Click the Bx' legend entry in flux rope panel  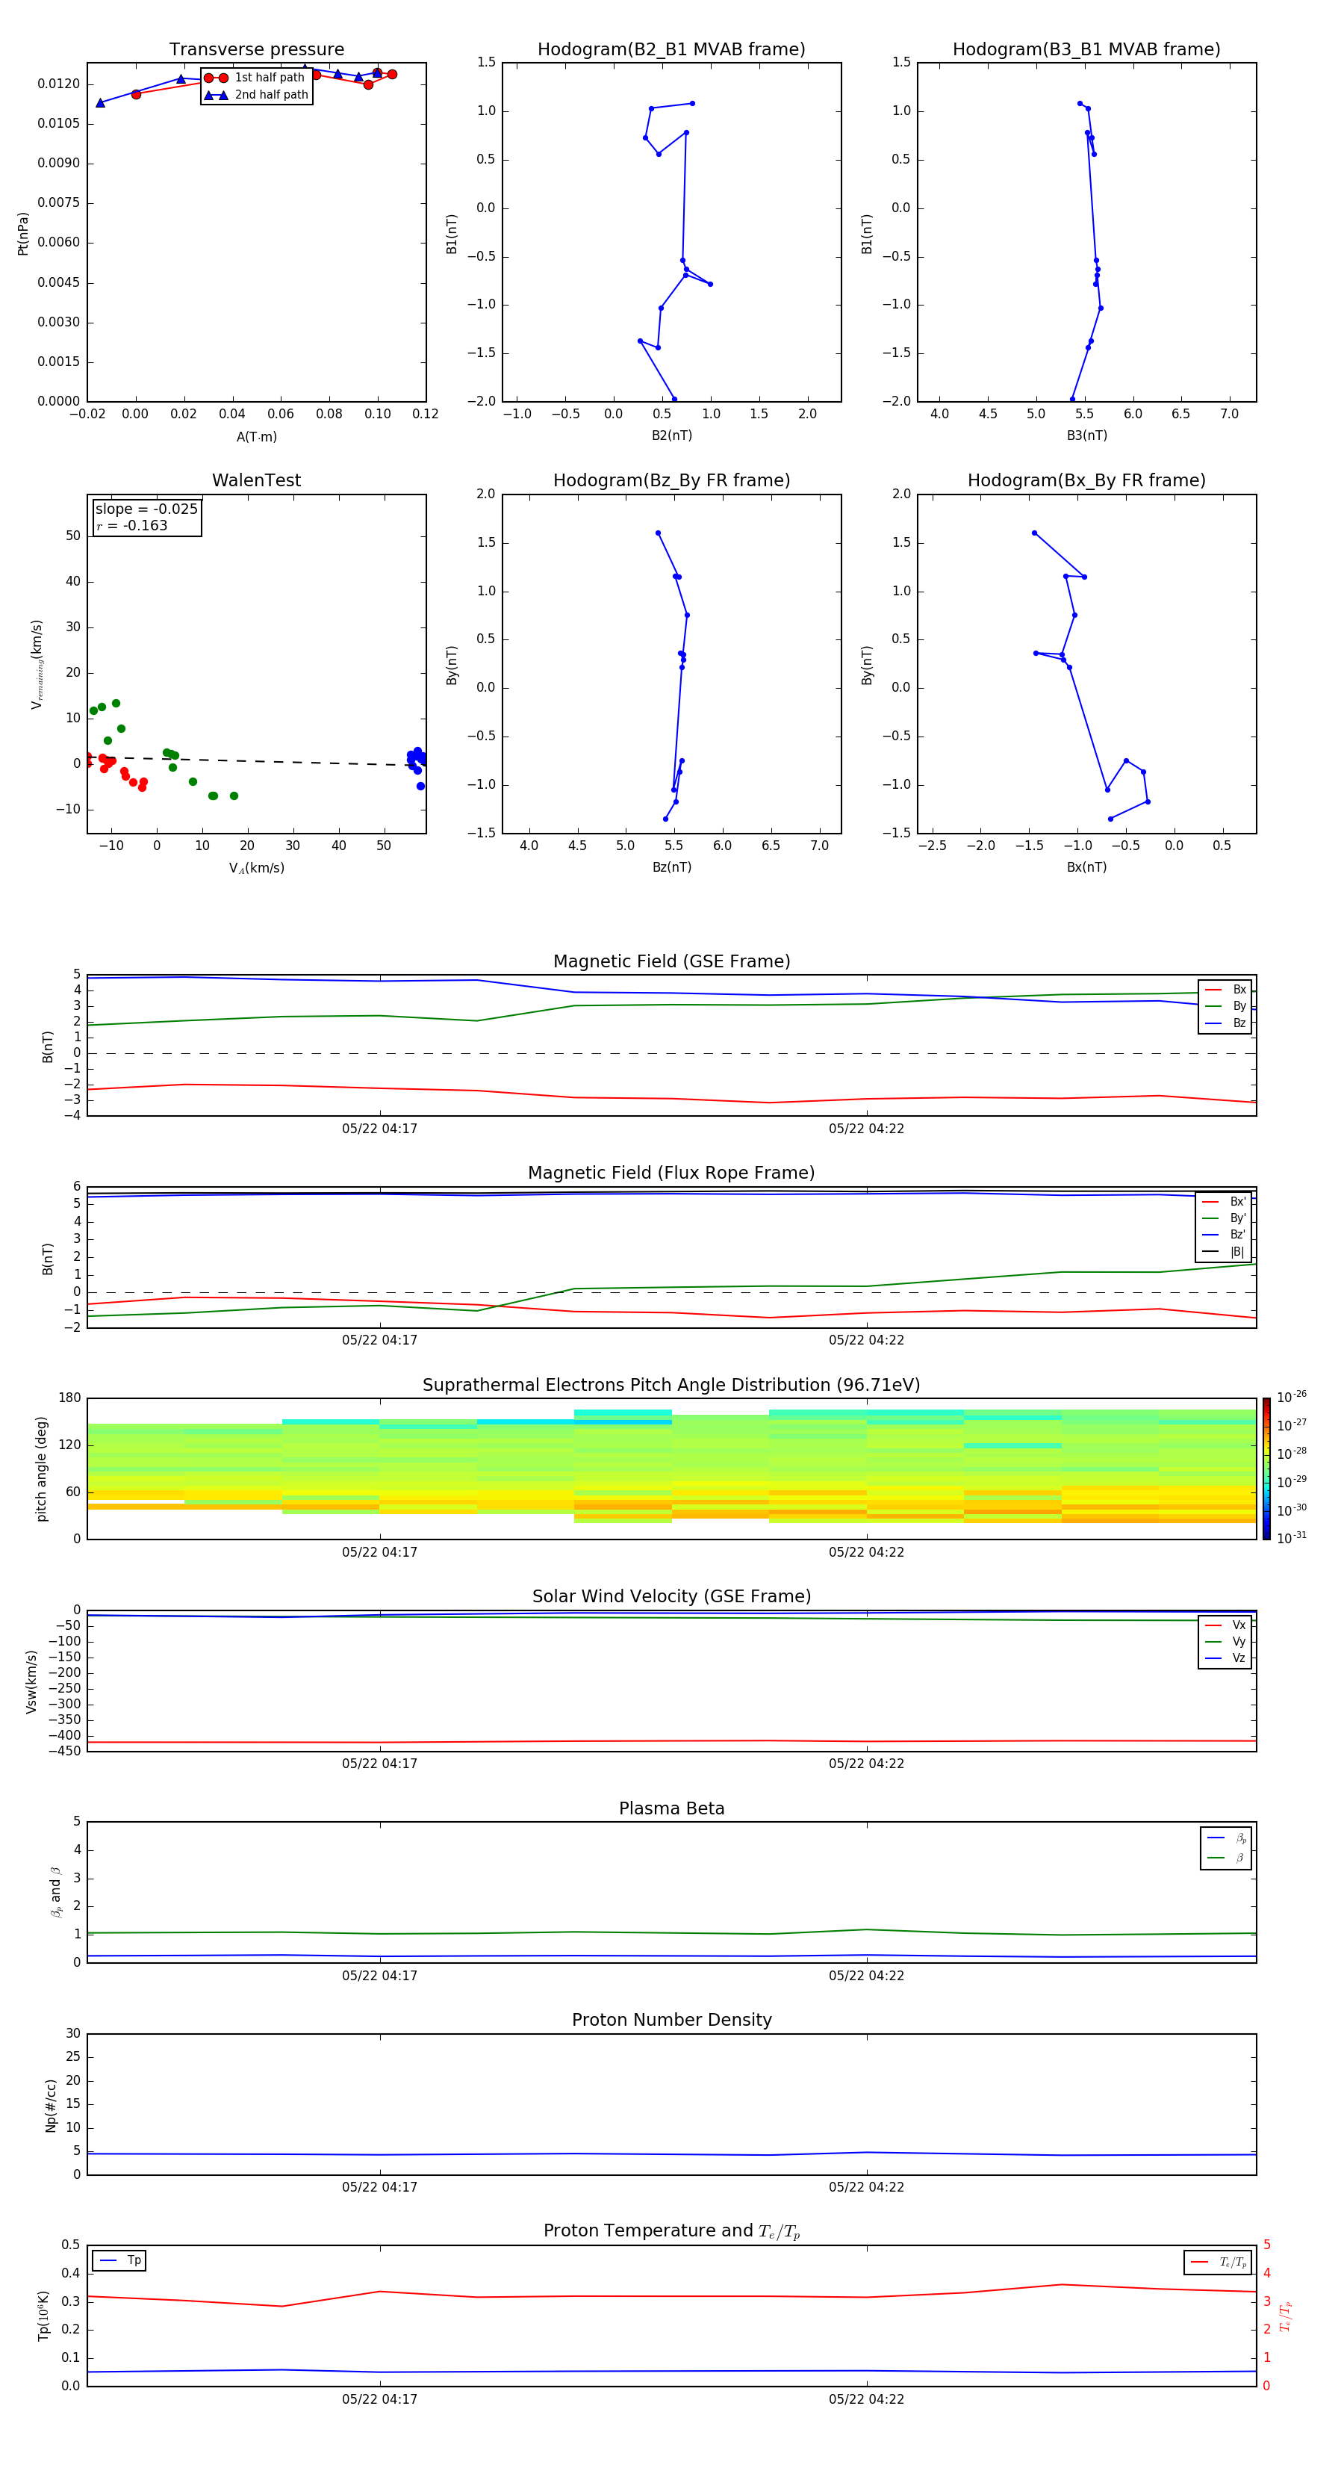coord(1225,1202)
